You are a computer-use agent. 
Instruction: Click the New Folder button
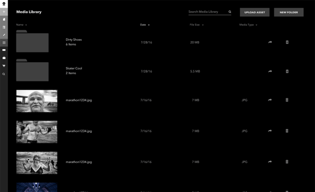289,12
